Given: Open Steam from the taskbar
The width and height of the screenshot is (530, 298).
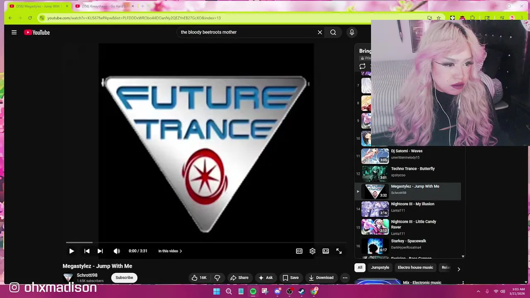Looking at the screenshot, I should (x=302, y=291).
